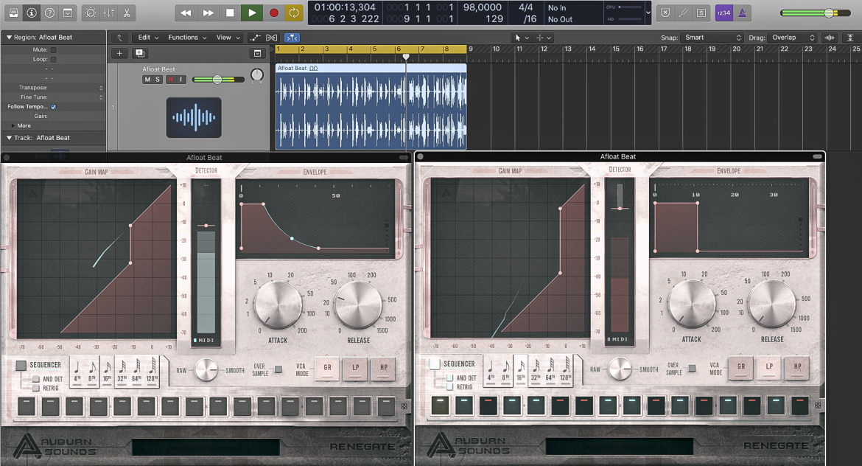
Task: Show automation with the automation curve icon
Action: (x=255, y=38)
